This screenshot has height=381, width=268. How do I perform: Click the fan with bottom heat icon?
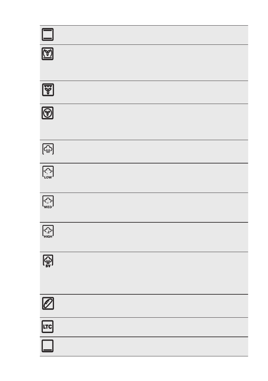click(x=48, y=54)
